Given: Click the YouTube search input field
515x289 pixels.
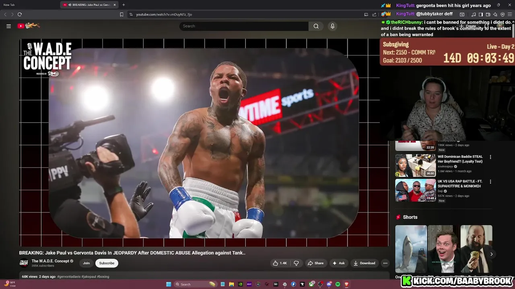Looking at the screenshot, I should pos(244,26).
